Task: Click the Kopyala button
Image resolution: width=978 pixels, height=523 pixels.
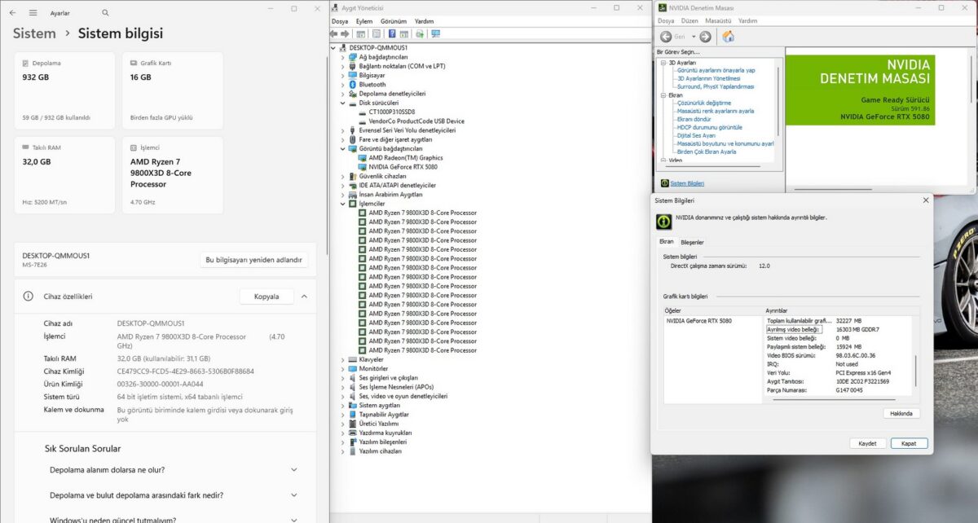Action: click(x=267, y=297)
